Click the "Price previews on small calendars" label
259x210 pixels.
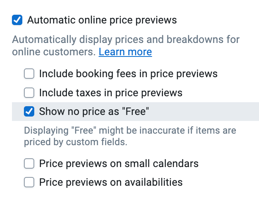(118, 163)
